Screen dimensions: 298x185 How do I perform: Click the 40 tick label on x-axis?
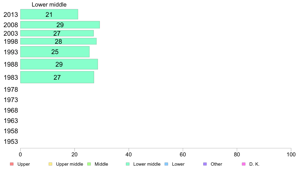(x=129, y=155)
